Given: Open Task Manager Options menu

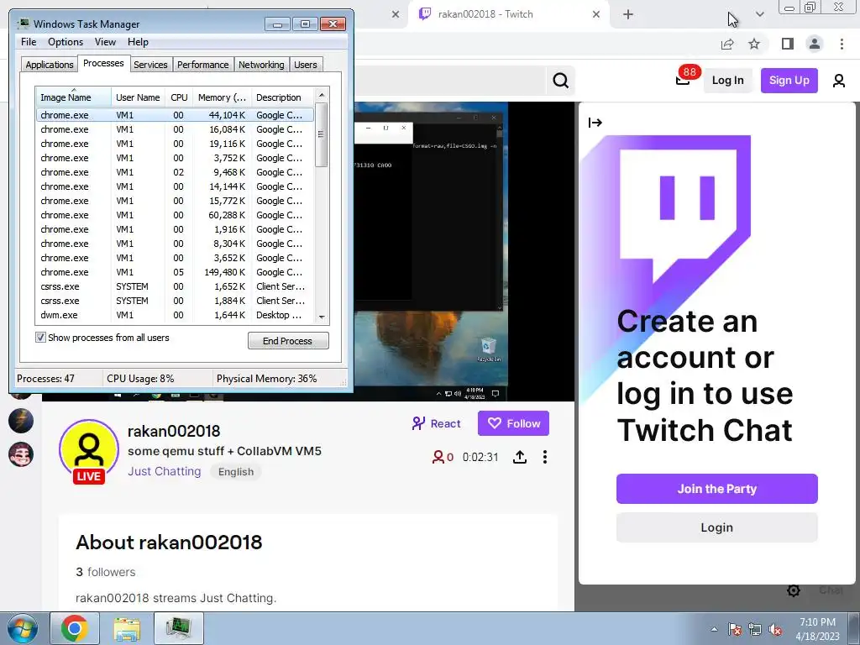Looking at the screenshot, I should coord(66,42).
